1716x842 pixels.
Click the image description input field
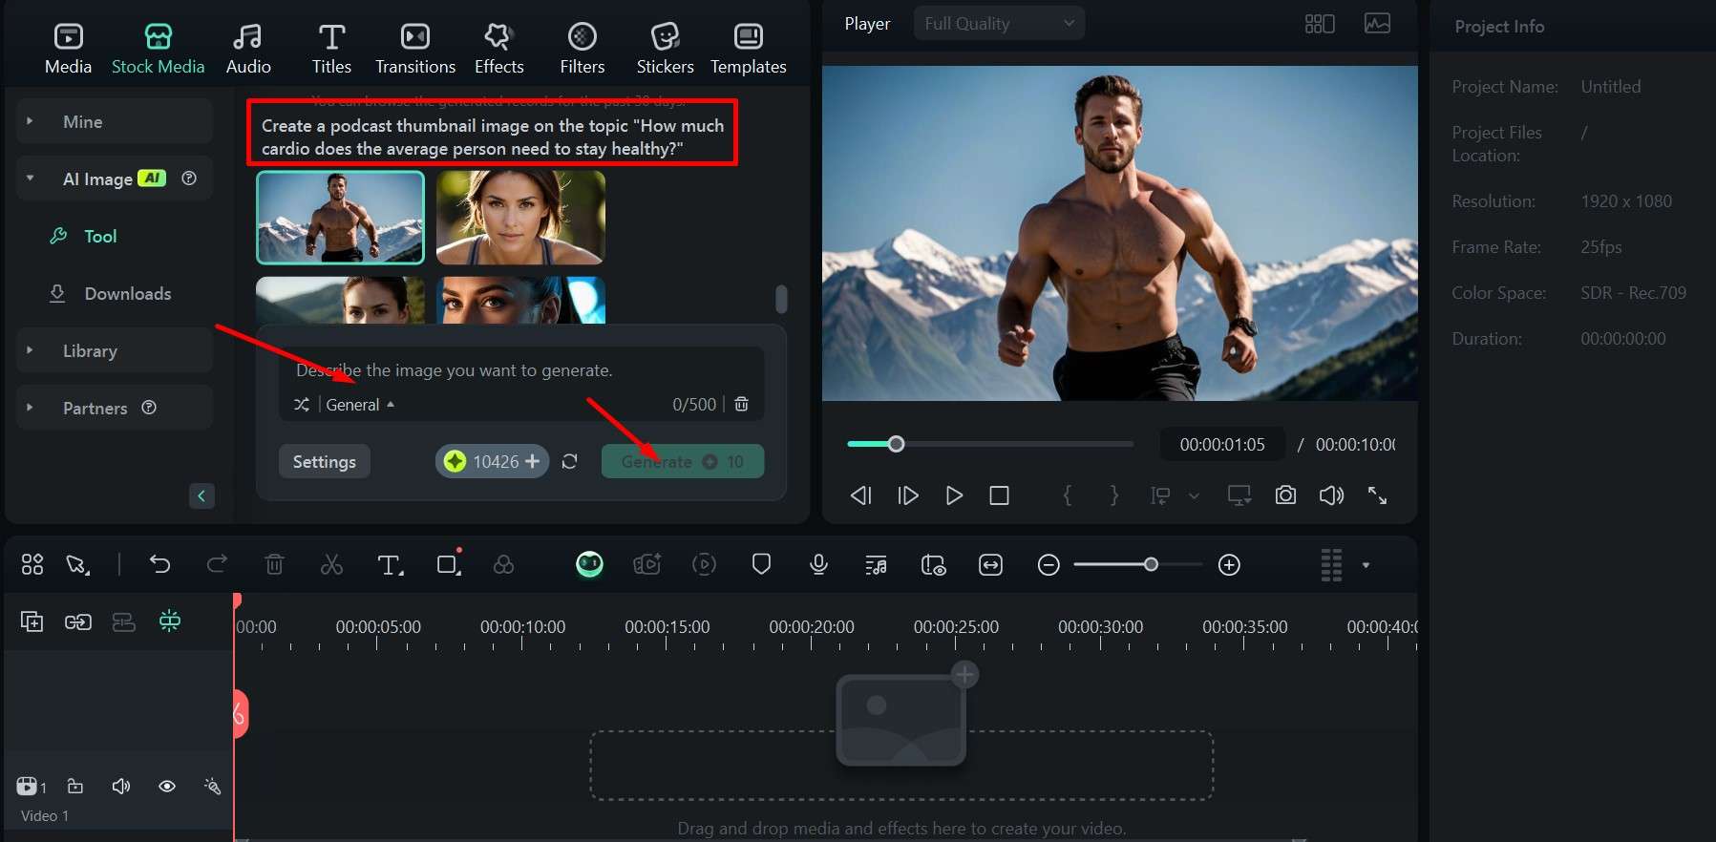521,370
